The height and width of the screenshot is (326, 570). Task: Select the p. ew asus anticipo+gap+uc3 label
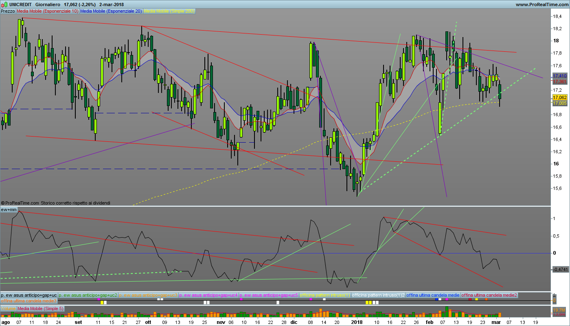point(148,295)
